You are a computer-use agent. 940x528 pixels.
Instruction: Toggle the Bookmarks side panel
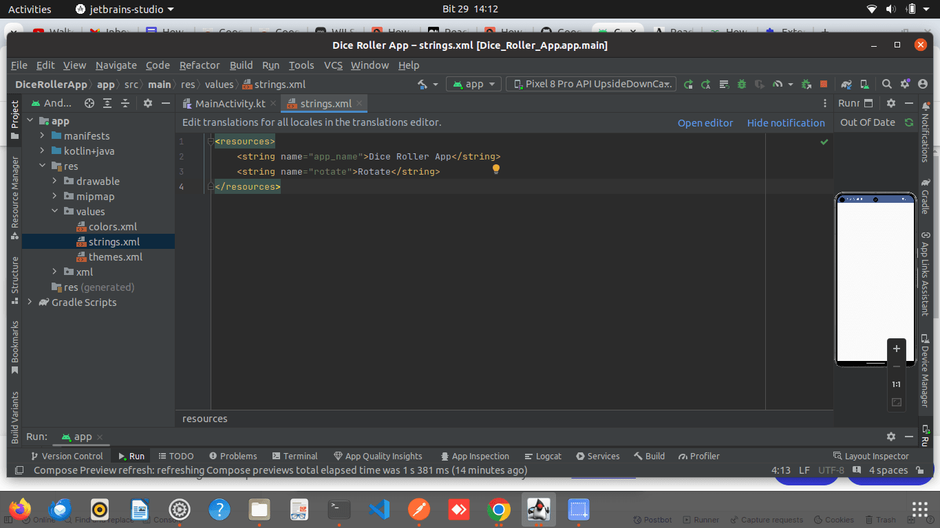coord(14,348)
